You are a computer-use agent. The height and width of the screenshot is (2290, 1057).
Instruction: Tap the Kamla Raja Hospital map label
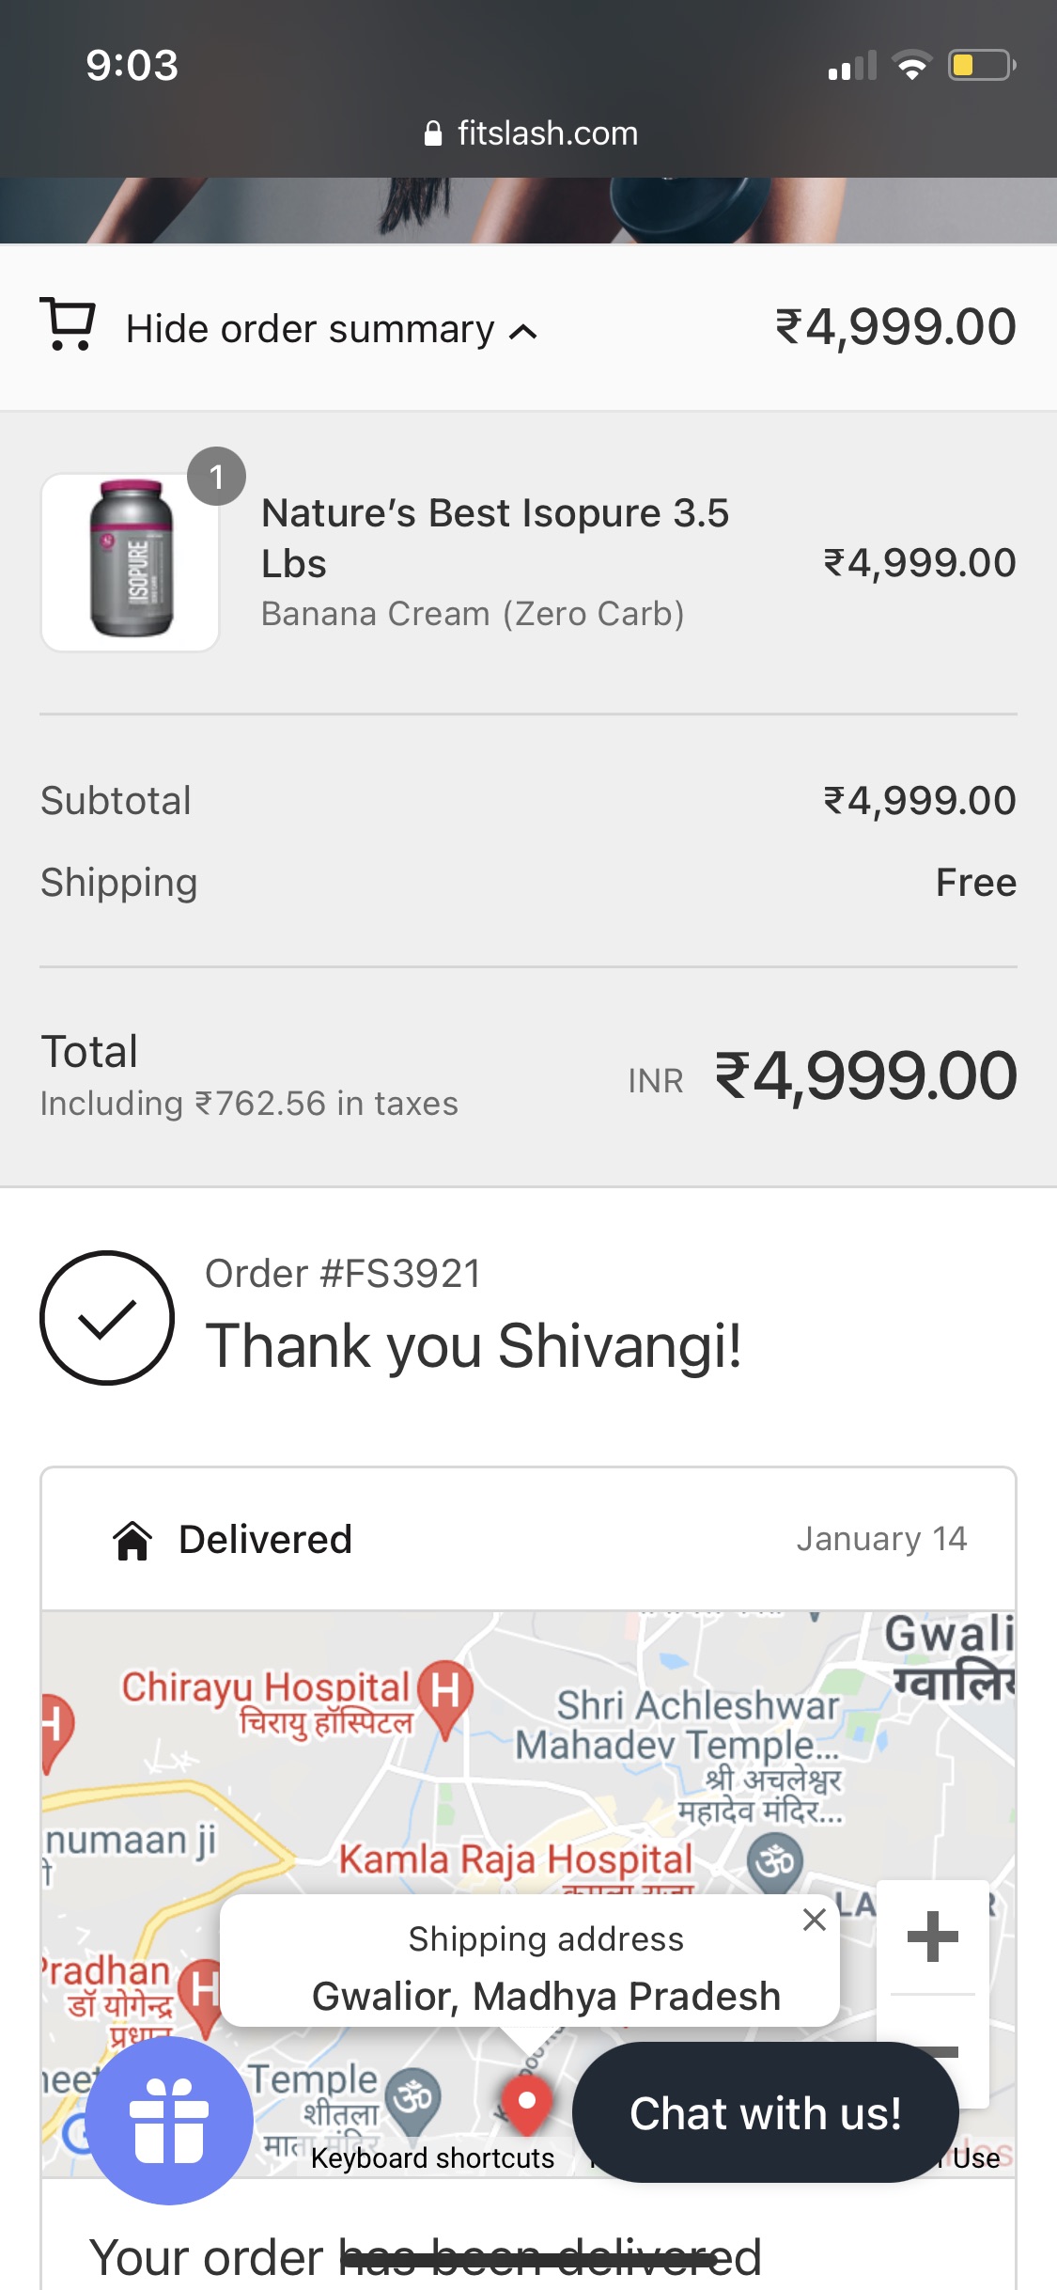(x=515, y=1859)
